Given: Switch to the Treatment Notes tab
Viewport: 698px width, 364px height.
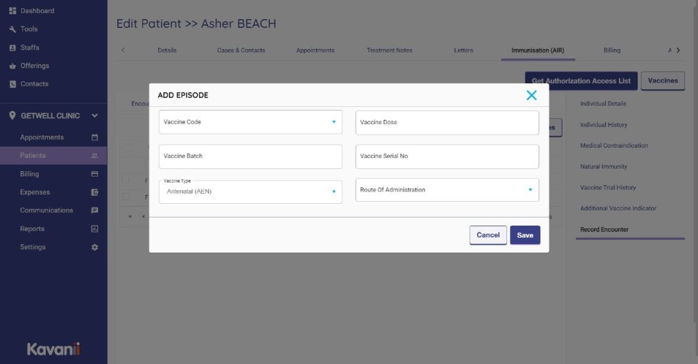Looking at the screenshot, I should [x=389, y=50].
